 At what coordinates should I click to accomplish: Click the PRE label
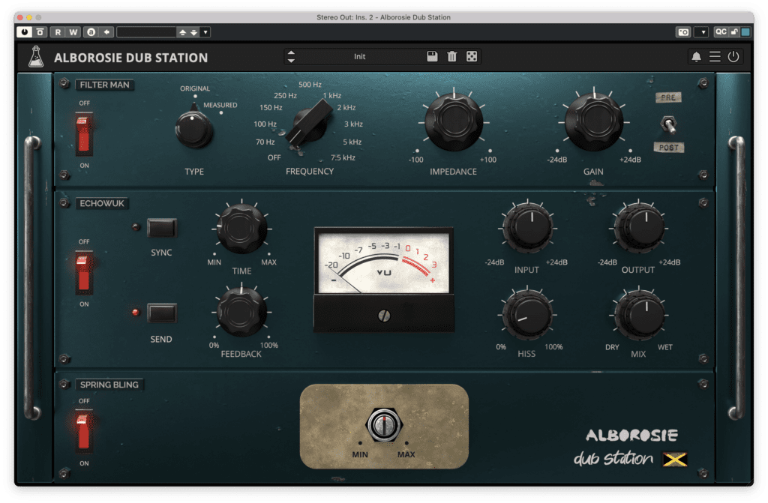coord(668,97)
